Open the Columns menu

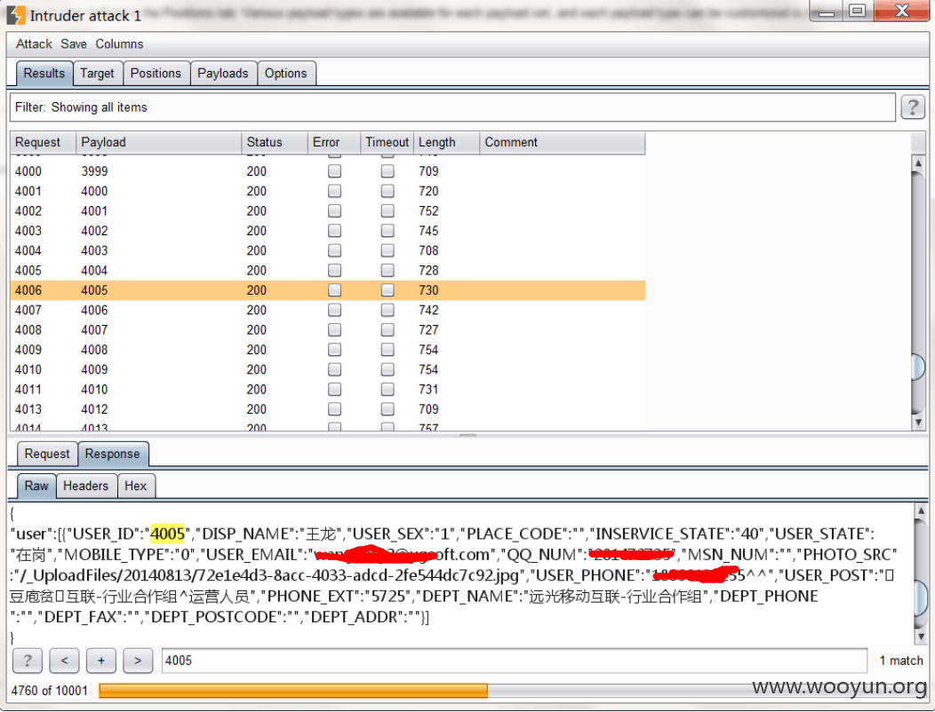(119, 44)
